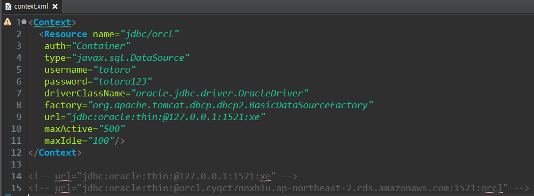The image size is (534, 196).
Task: Click line number 13 in the gutter
Action: click(x=16, y=164)
